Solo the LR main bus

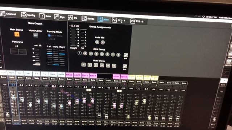[x=223, y=85]
